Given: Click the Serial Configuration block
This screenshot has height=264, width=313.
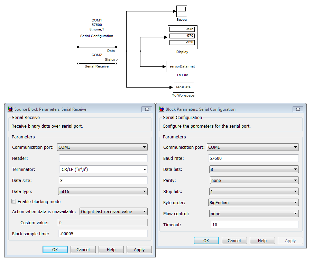Looking at the screenshot, I should click(x=96, y=25).
